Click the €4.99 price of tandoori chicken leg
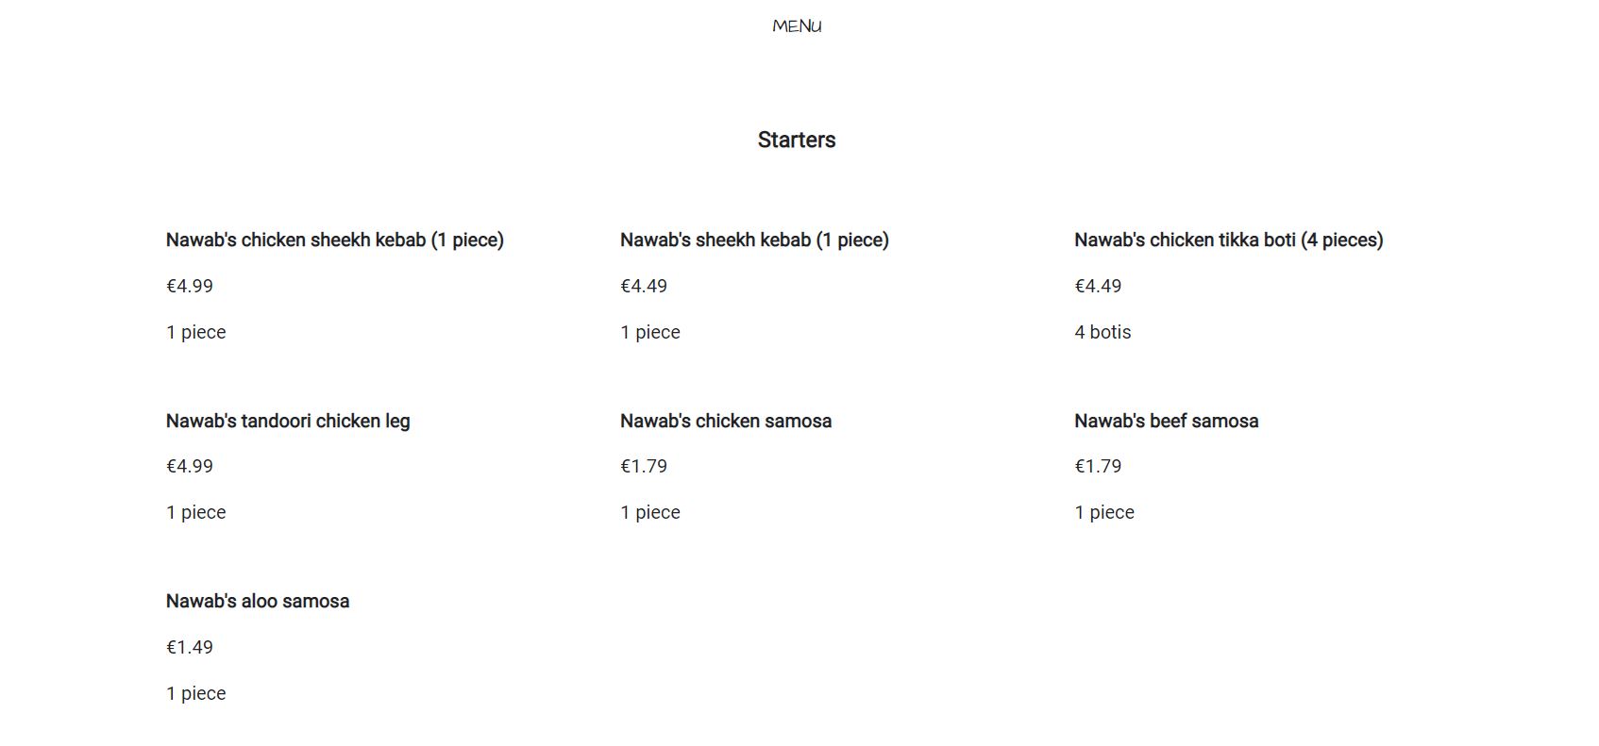The image size is (1599, 746). click(x=190, y=466)
